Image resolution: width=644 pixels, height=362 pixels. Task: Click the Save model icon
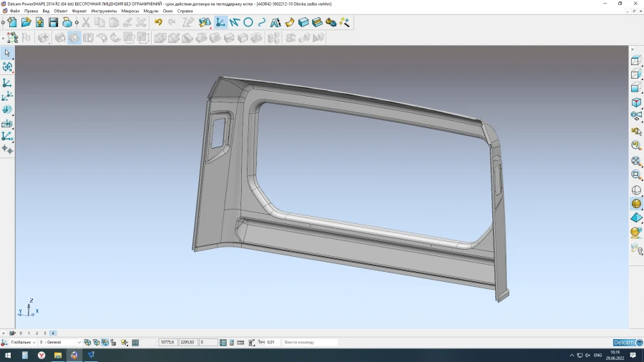(x=53, y=23)
